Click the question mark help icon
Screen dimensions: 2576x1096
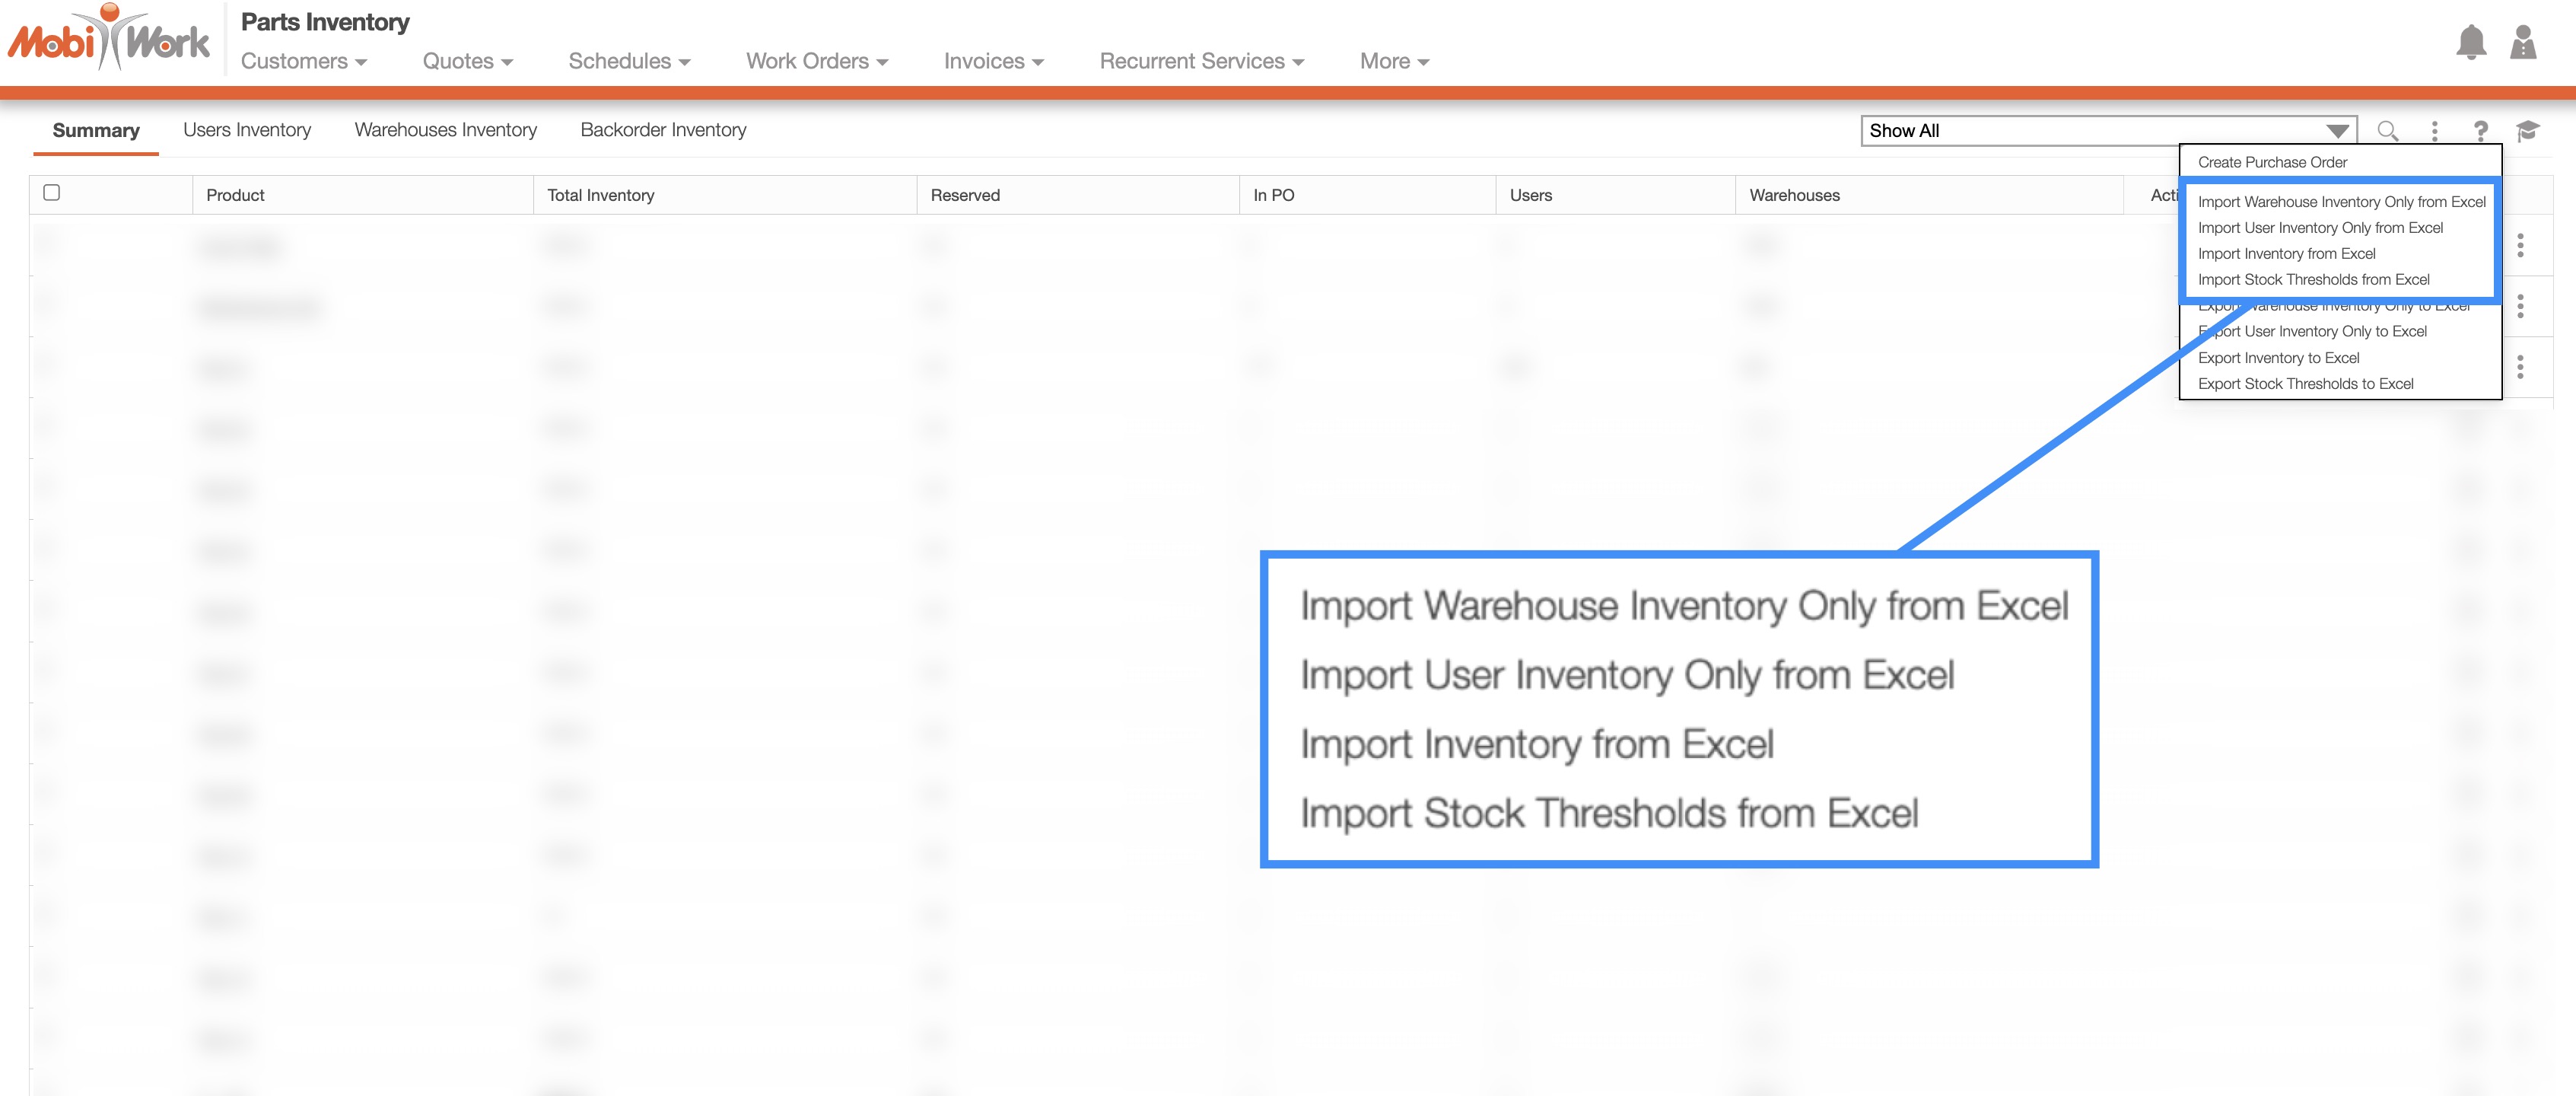pos(2480,131)
